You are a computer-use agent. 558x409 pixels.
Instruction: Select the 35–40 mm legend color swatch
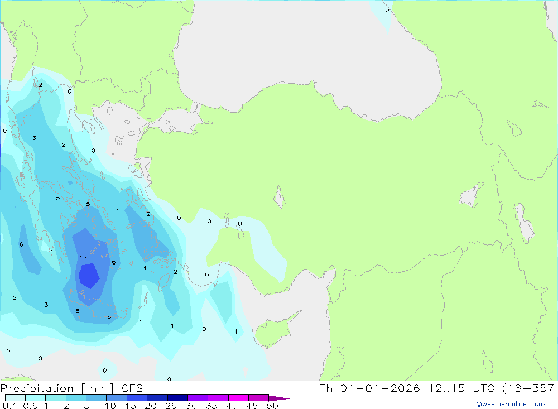pos(218,398)
